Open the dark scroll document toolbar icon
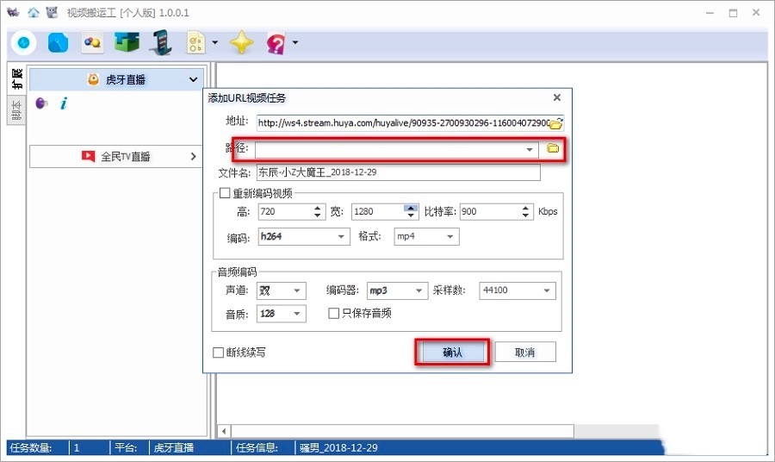This screenshot has height=462, width=775. pos(161,43)
